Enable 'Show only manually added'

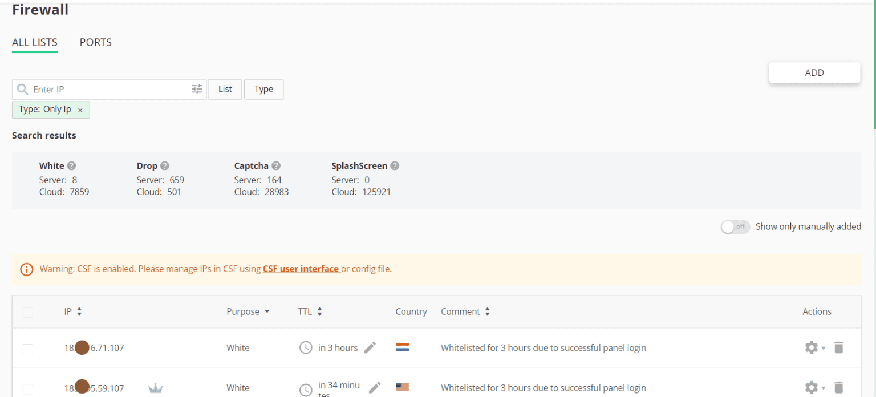735,226
